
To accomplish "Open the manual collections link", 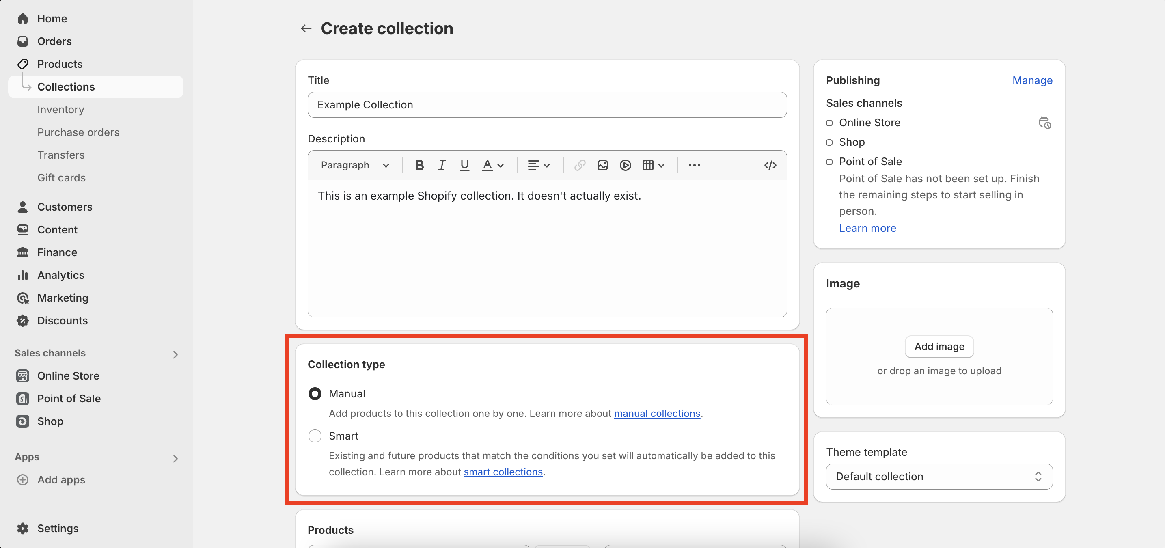I will click(657, 413).
